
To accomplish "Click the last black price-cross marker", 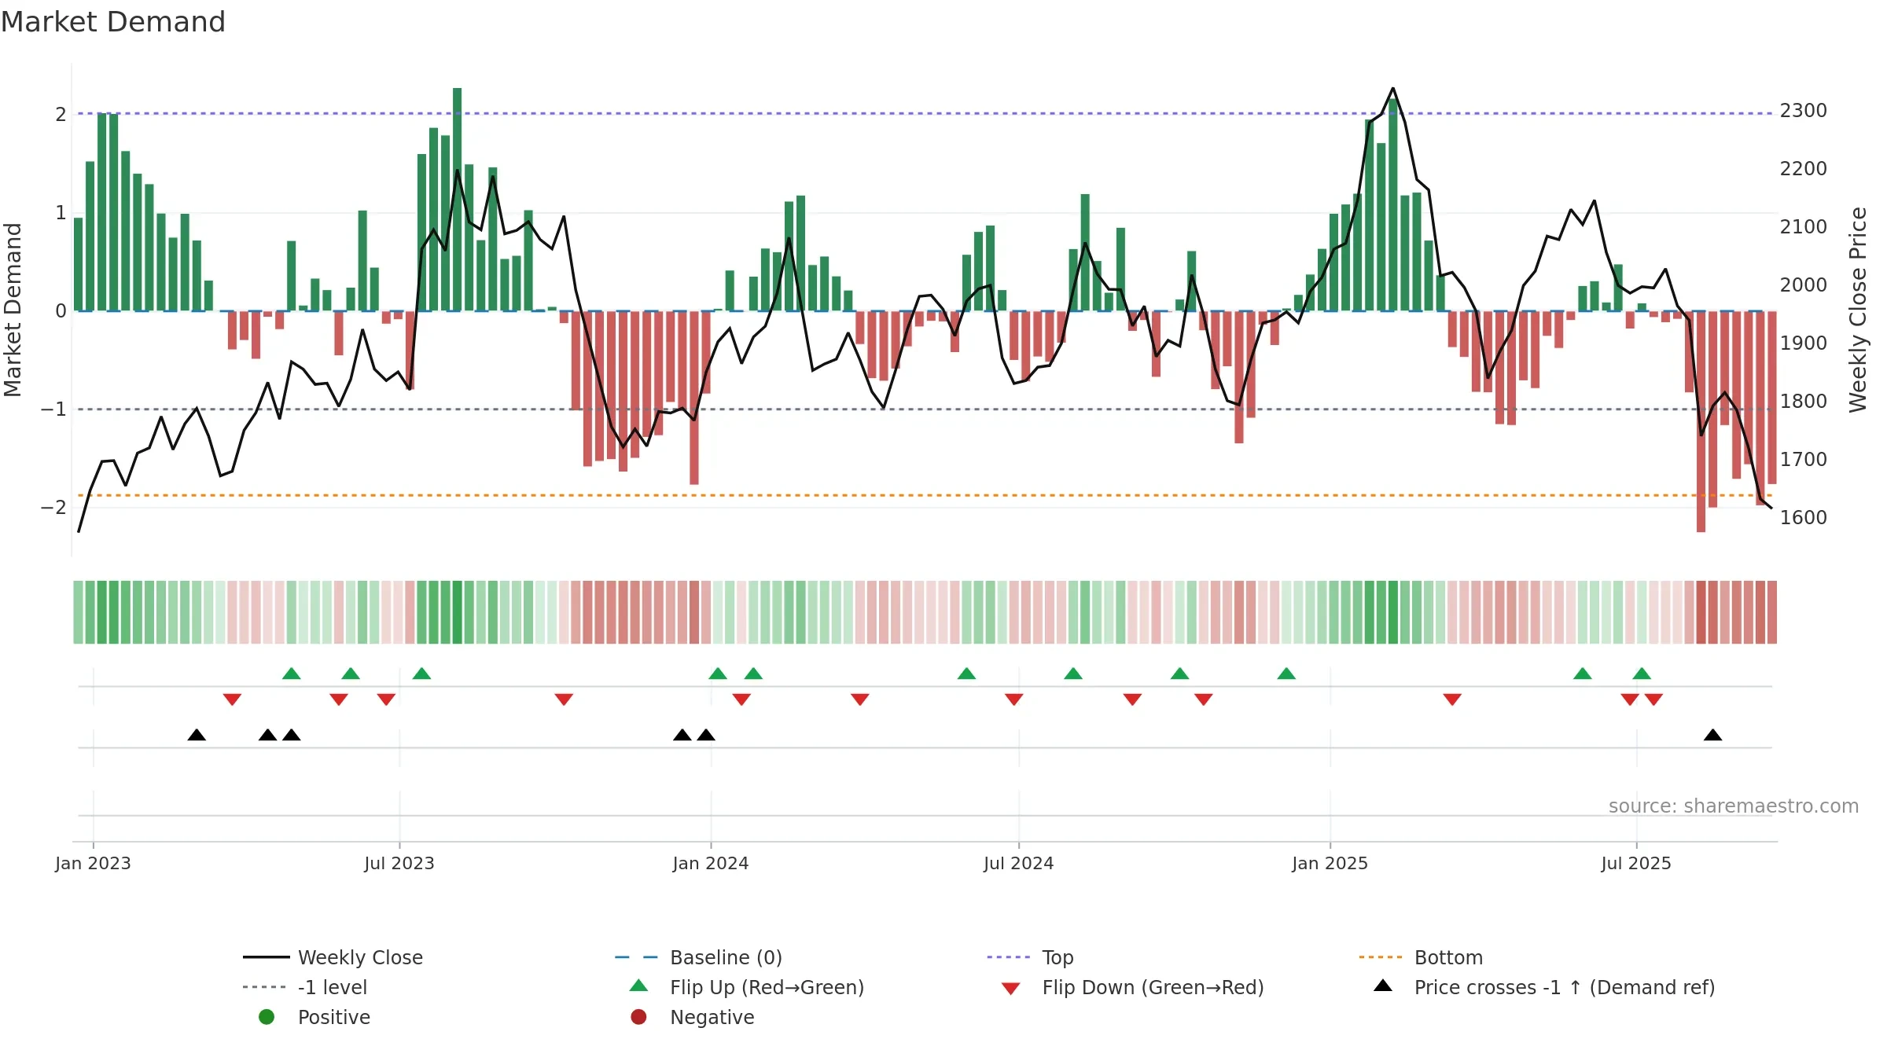I will [1713, 735].
